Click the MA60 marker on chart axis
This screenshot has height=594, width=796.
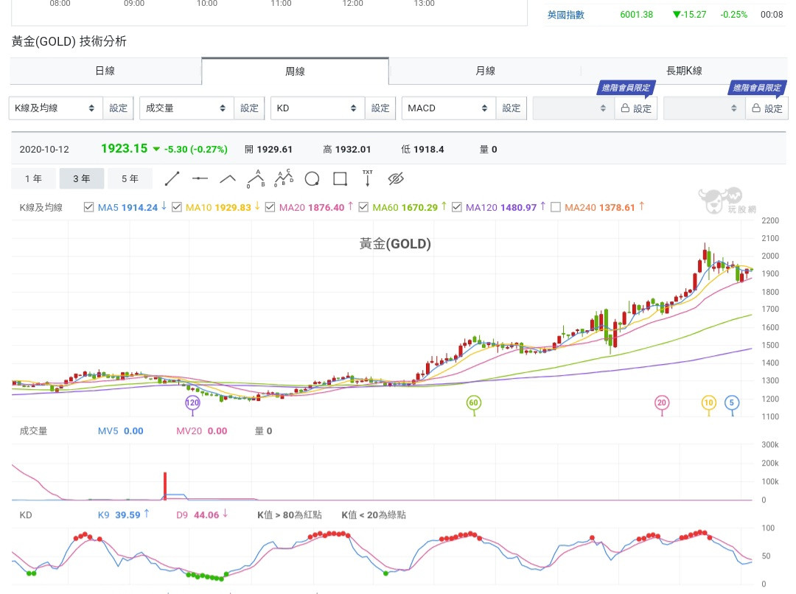473,402
